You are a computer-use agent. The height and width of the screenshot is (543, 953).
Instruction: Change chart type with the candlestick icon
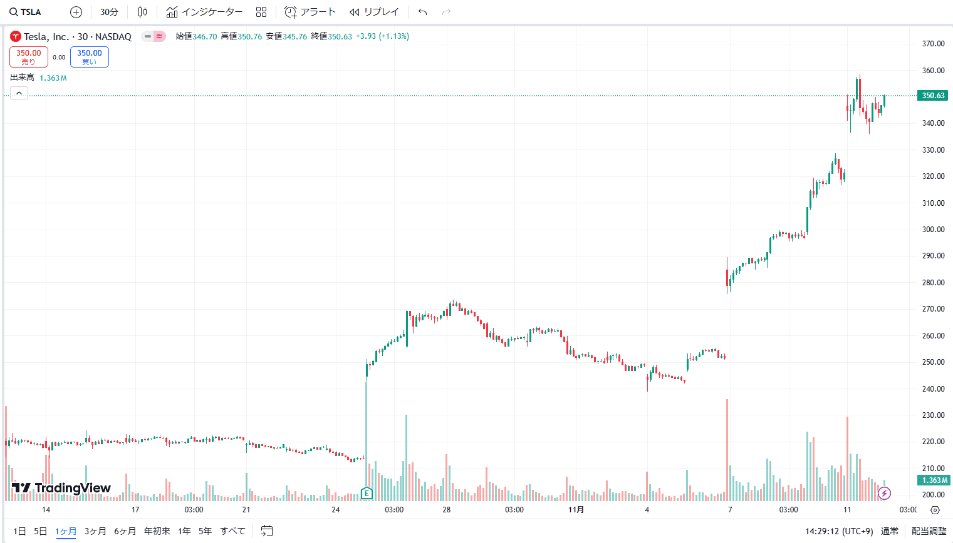click(142, 12)
